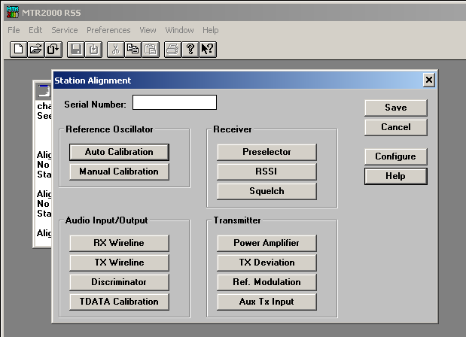This screenshot has height=337, width=466.
Task: Open the RX Wireline alignment
Action: click(119, 243)
